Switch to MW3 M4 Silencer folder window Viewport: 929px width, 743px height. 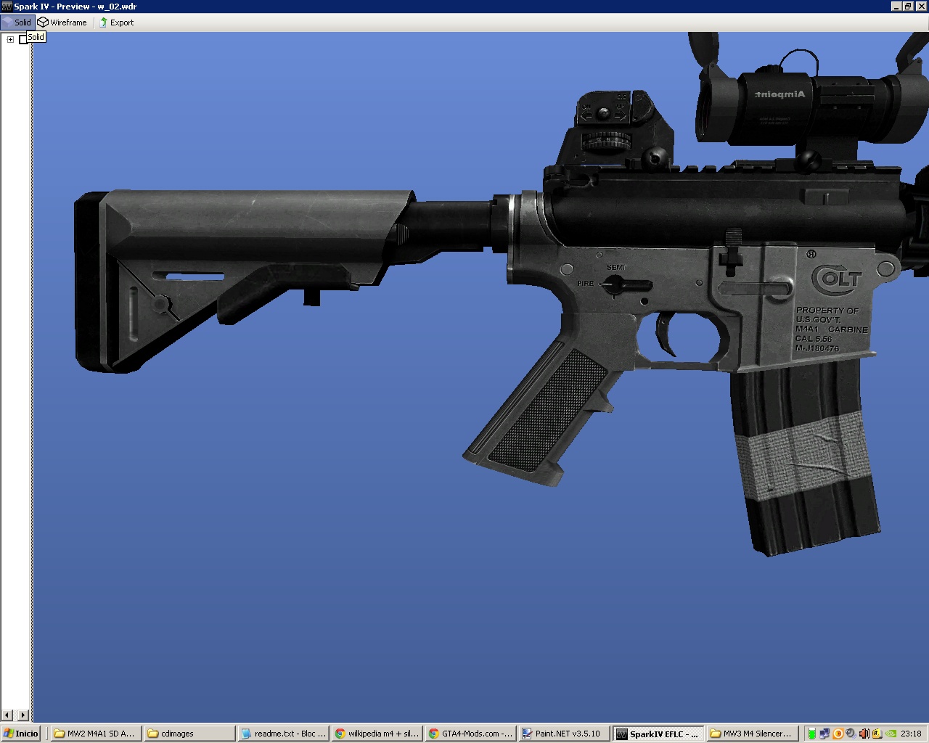coord(752,734)
